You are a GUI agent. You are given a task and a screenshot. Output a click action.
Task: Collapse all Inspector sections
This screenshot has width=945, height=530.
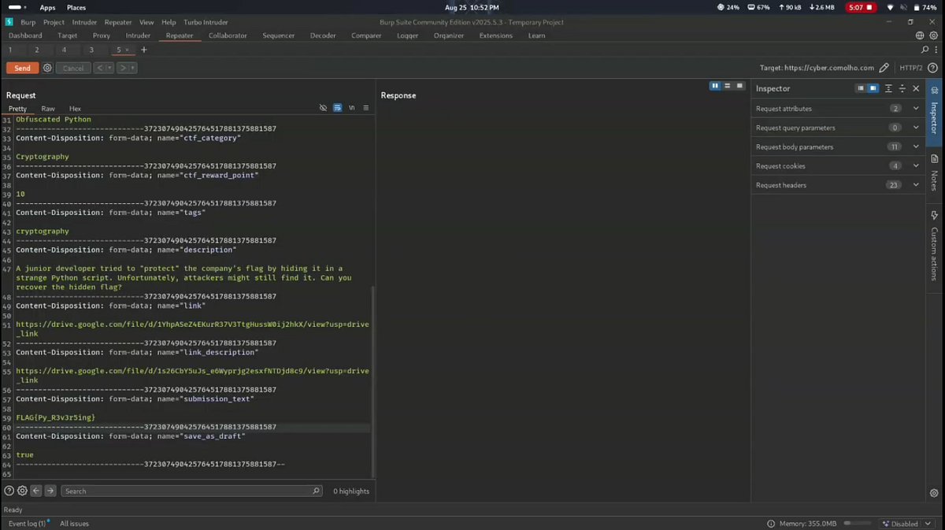[x=902, y=89]
